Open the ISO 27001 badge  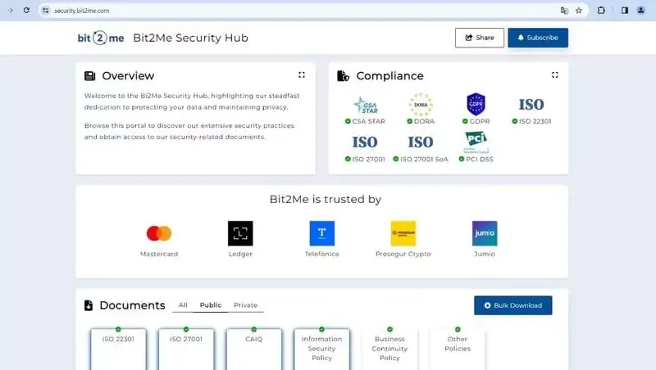click(x=365, y=149)
